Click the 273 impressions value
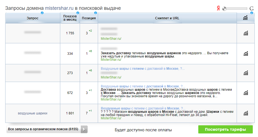 click(70, 73)
